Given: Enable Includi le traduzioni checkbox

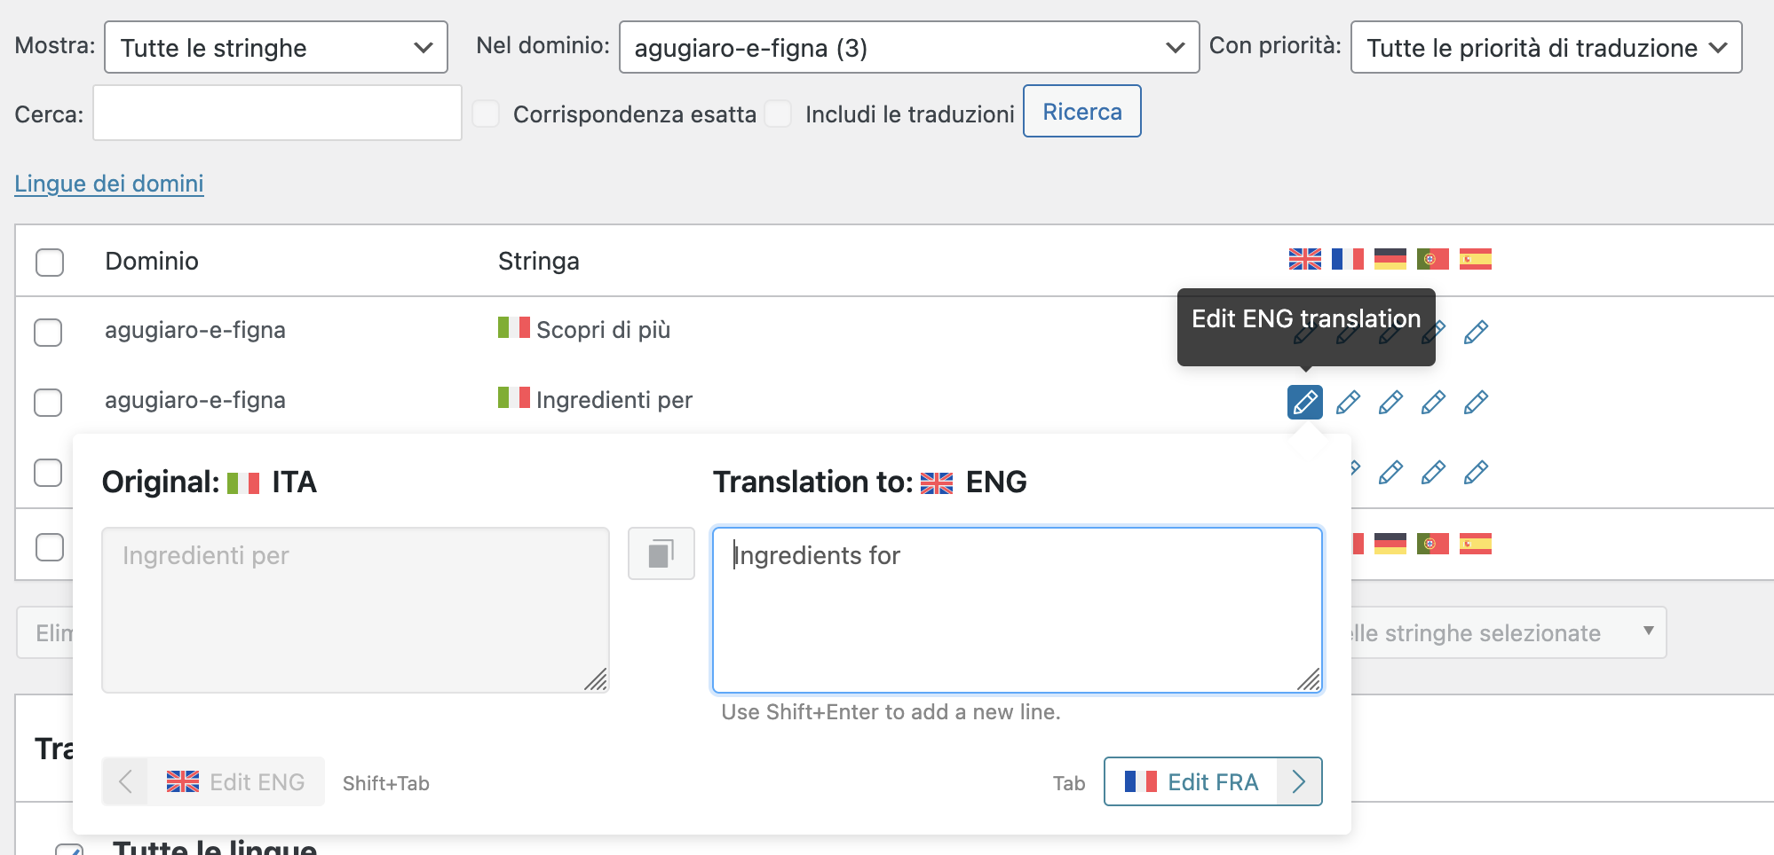Looking at the screenshot, I should point(778,114).
